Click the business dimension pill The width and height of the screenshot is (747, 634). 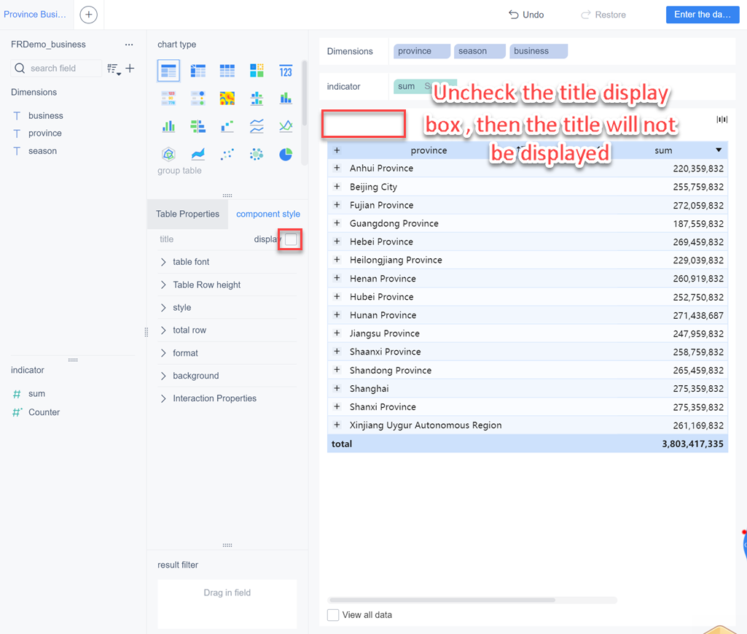click(539, 51)
